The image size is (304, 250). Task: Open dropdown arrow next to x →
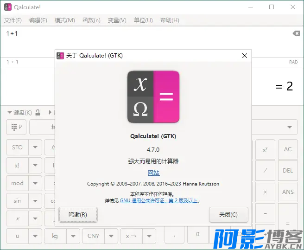tap(149, 236)
